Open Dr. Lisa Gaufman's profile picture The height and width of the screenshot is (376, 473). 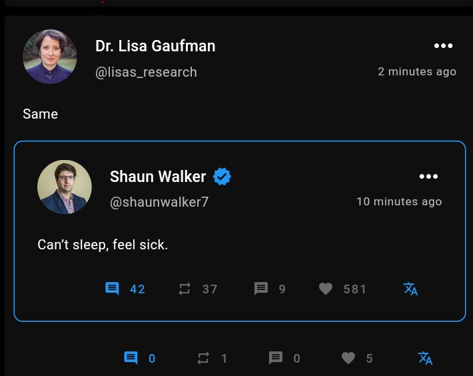point(50,57)
